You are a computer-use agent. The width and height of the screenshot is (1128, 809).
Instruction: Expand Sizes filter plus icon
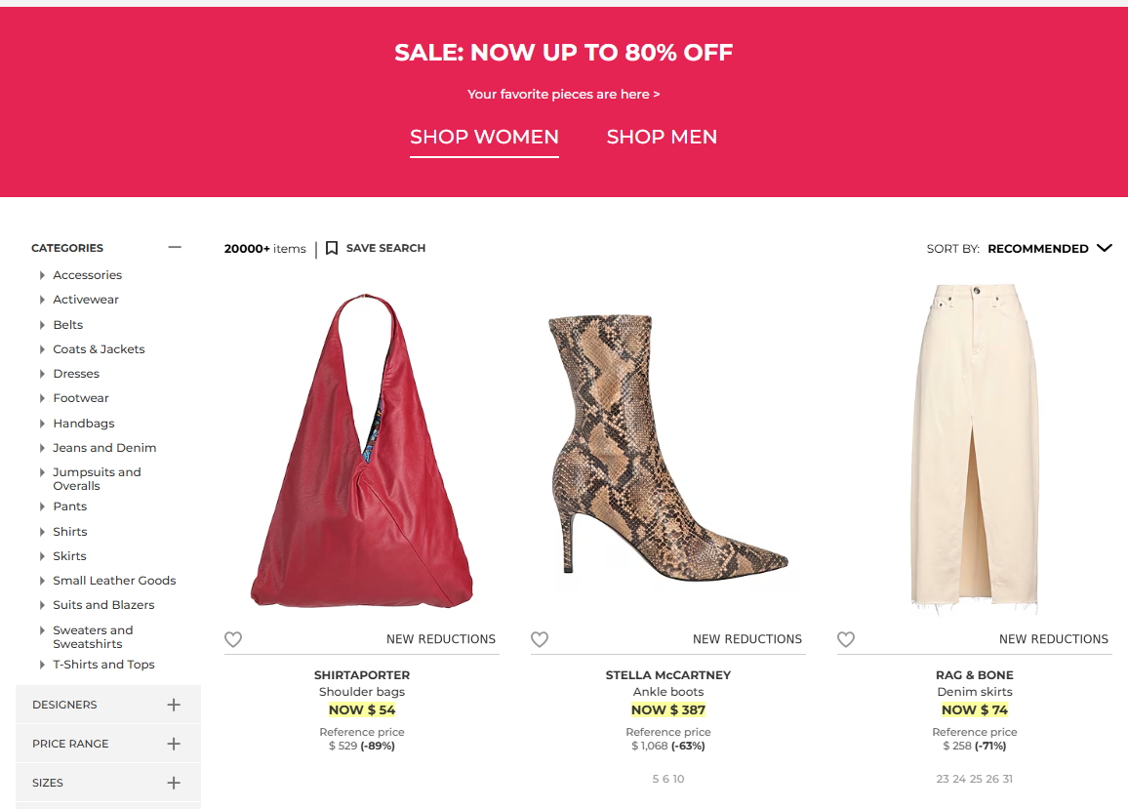click(x=174, y=783)
